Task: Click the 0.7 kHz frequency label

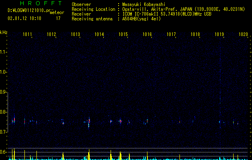Action: (3, 132)
